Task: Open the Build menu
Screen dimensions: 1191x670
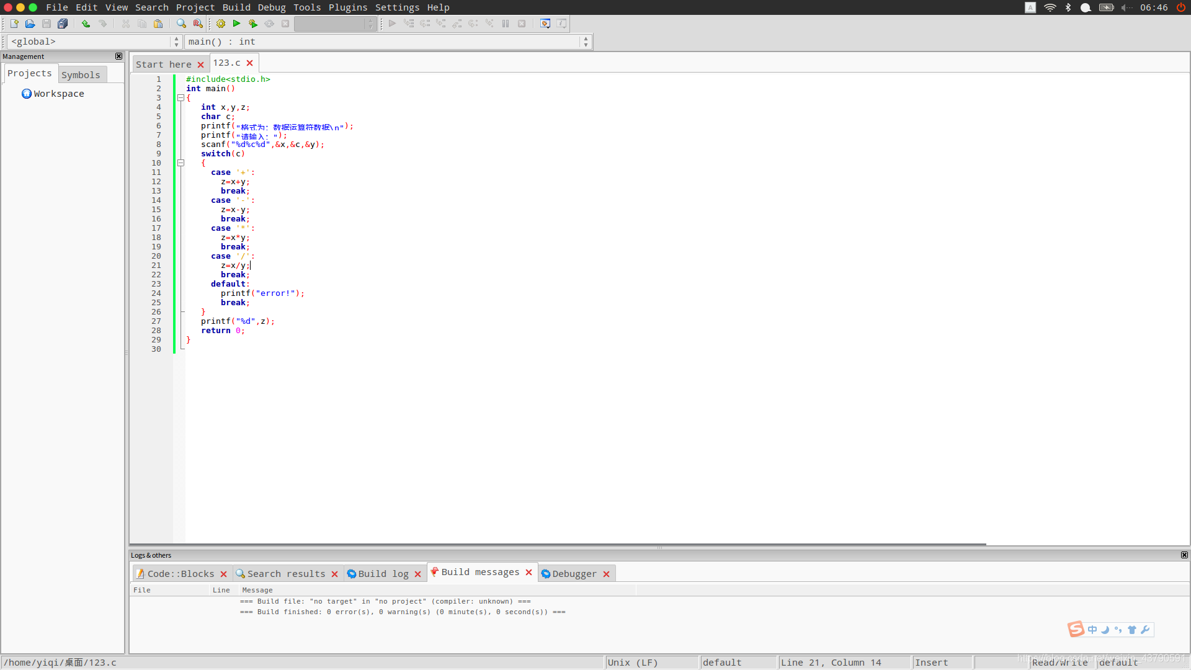Action: pos(236,7)
